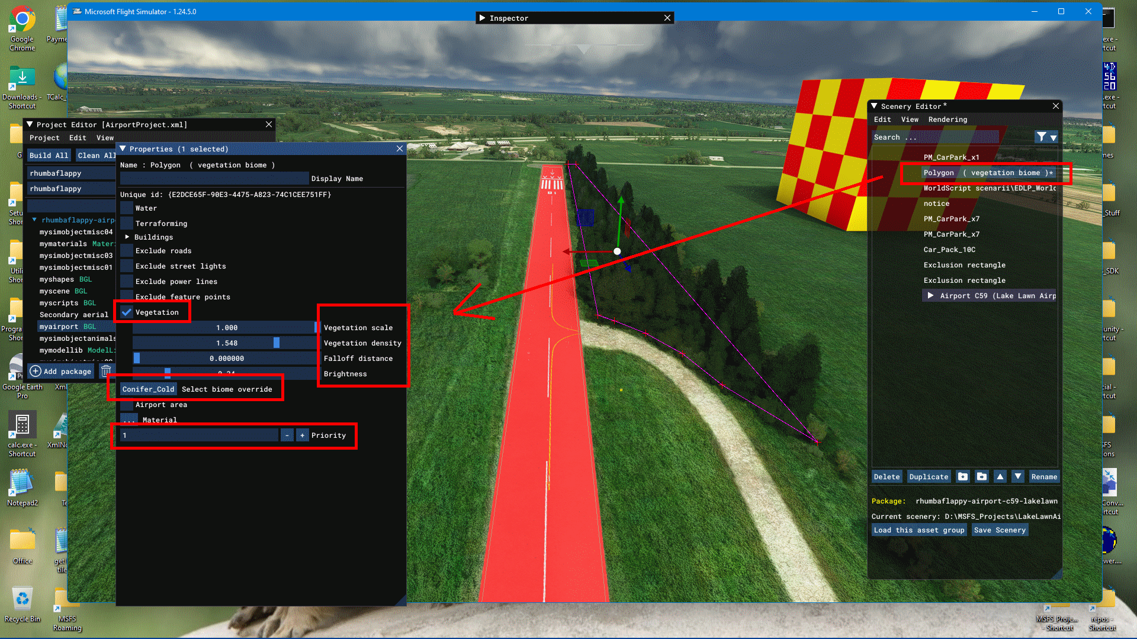The height and width of the screenshot is (639, 1137).
Task: Open the Rendering menu in Scenery Editor
Action: point(947,120)
